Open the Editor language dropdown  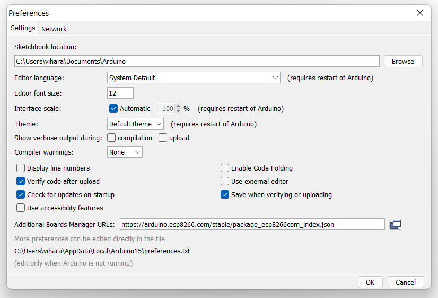click(x=194, y=78)
